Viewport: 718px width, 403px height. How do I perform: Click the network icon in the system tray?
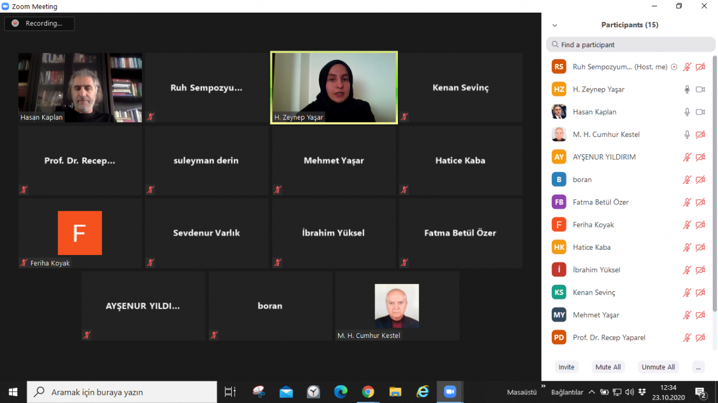pyautogui.click(x=616, y=392)
